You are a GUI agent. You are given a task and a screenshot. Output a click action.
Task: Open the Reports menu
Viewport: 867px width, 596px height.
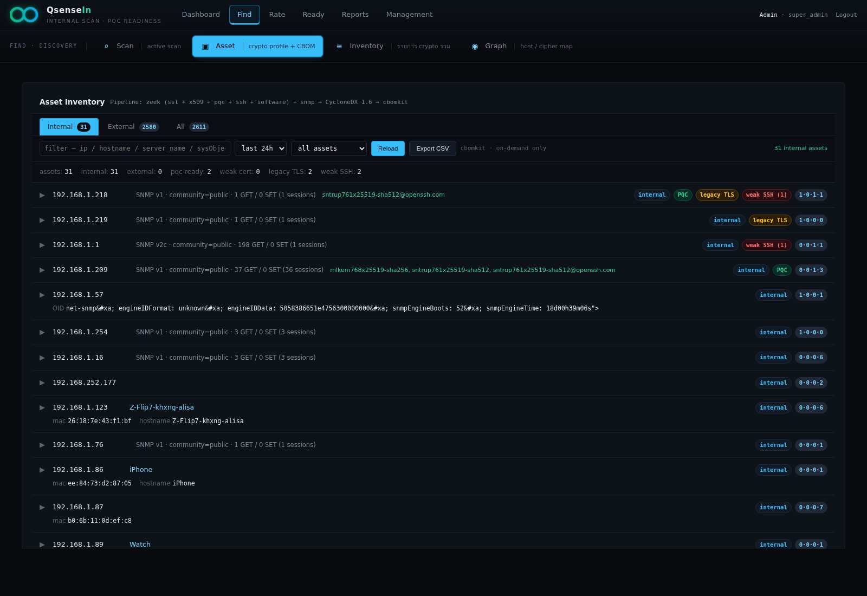pyautogui.click(x=355, y=15)
